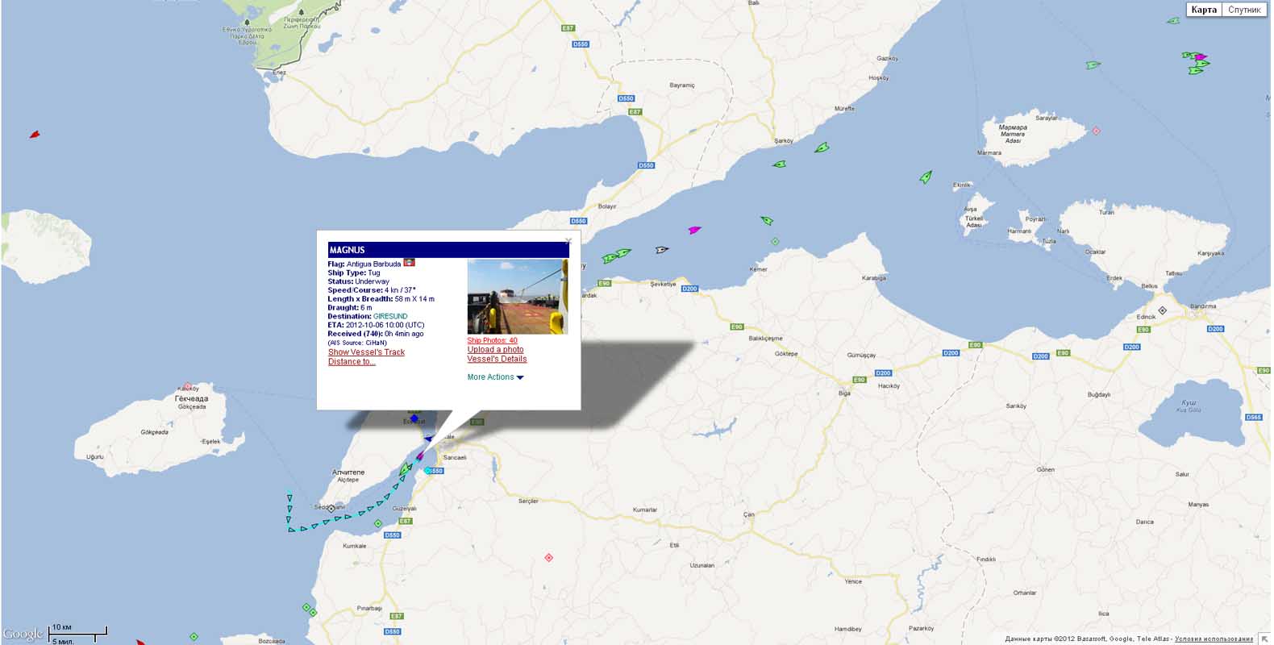1274x645 pixels.
Task: Expand the More Actions dropdown
Action: (x=495, y=377)
